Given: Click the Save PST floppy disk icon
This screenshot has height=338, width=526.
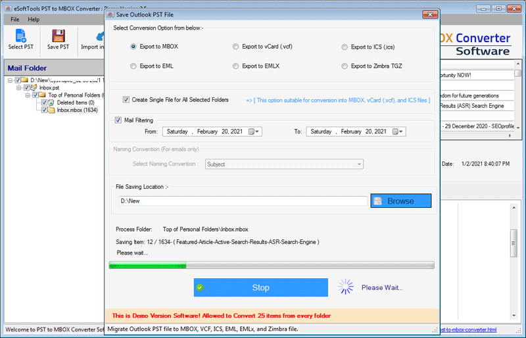Looking at the screenshot, I should 58,36.
